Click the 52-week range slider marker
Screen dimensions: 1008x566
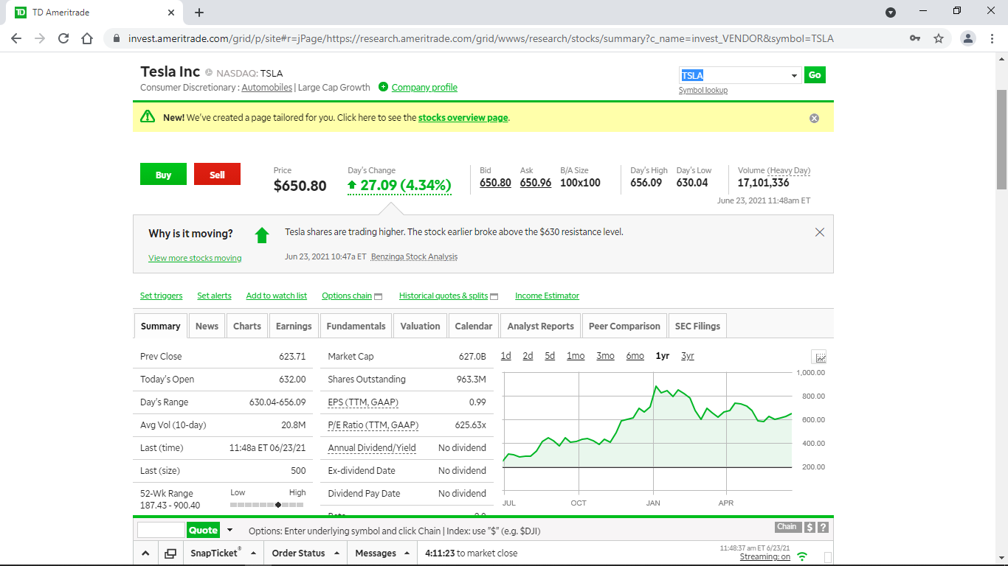[x=278, y=505]
